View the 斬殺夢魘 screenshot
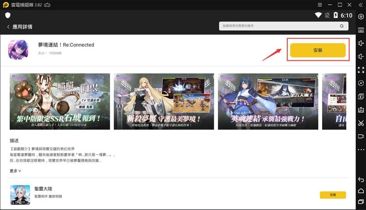366x210 pixels. 164,101
